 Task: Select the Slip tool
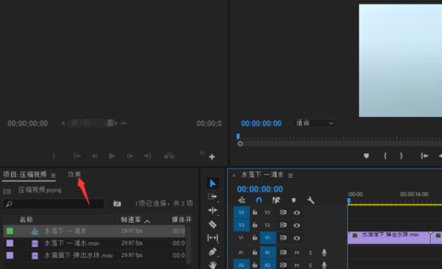(213, 238)
